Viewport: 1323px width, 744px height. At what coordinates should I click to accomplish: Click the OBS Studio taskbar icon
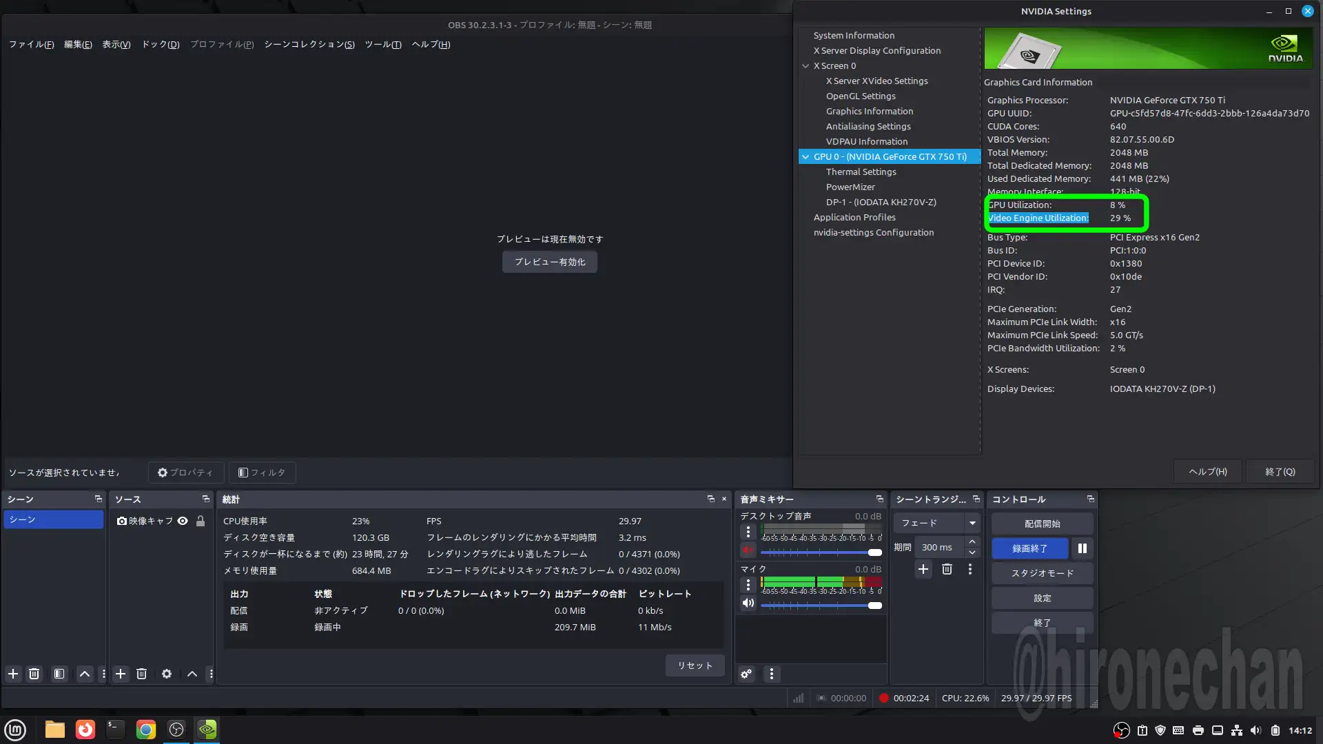tap(176, 730)
